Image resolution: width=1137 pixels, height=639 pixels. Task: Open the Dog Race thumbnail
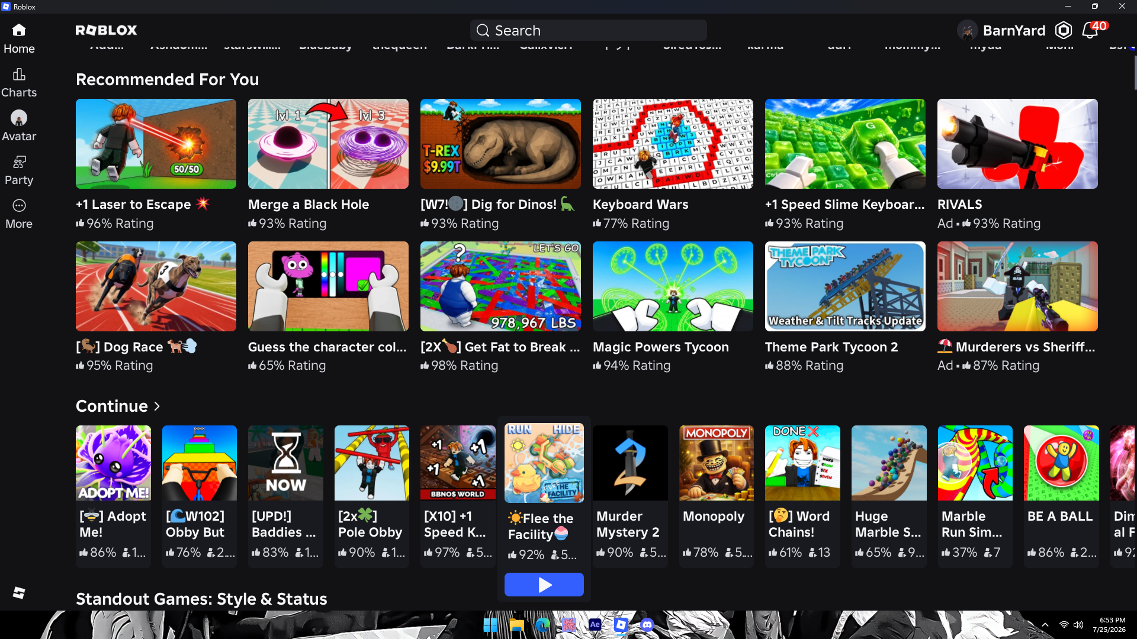point(156,286)
